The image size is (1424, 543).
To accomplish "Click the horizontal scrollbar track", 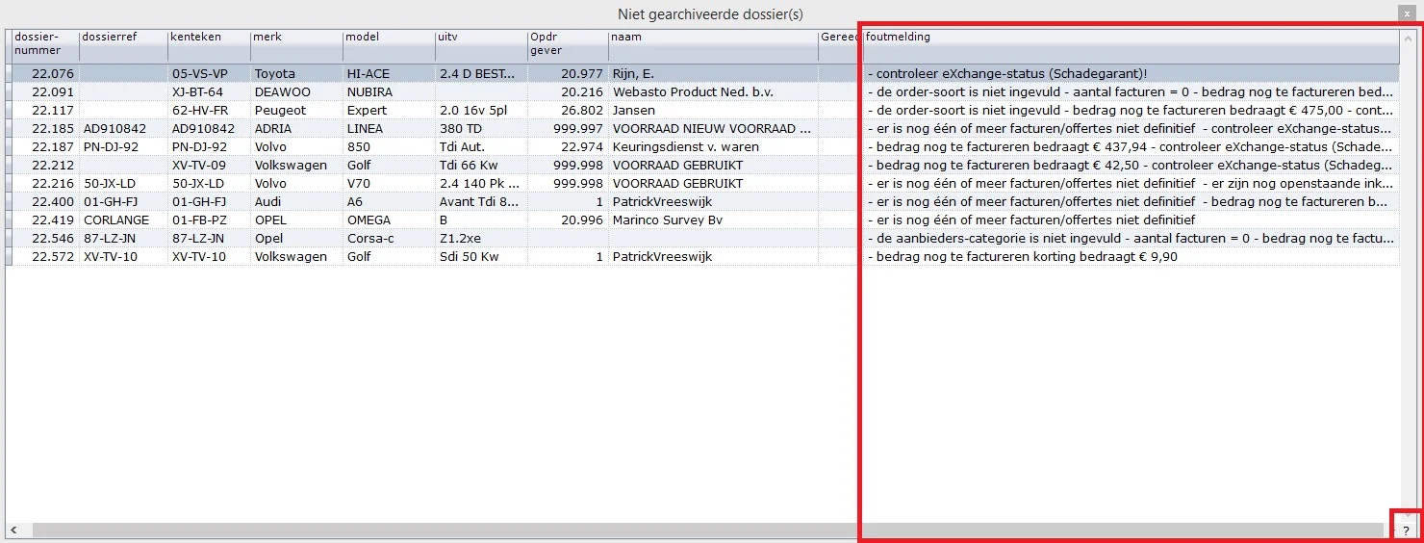I will [707, 530].
